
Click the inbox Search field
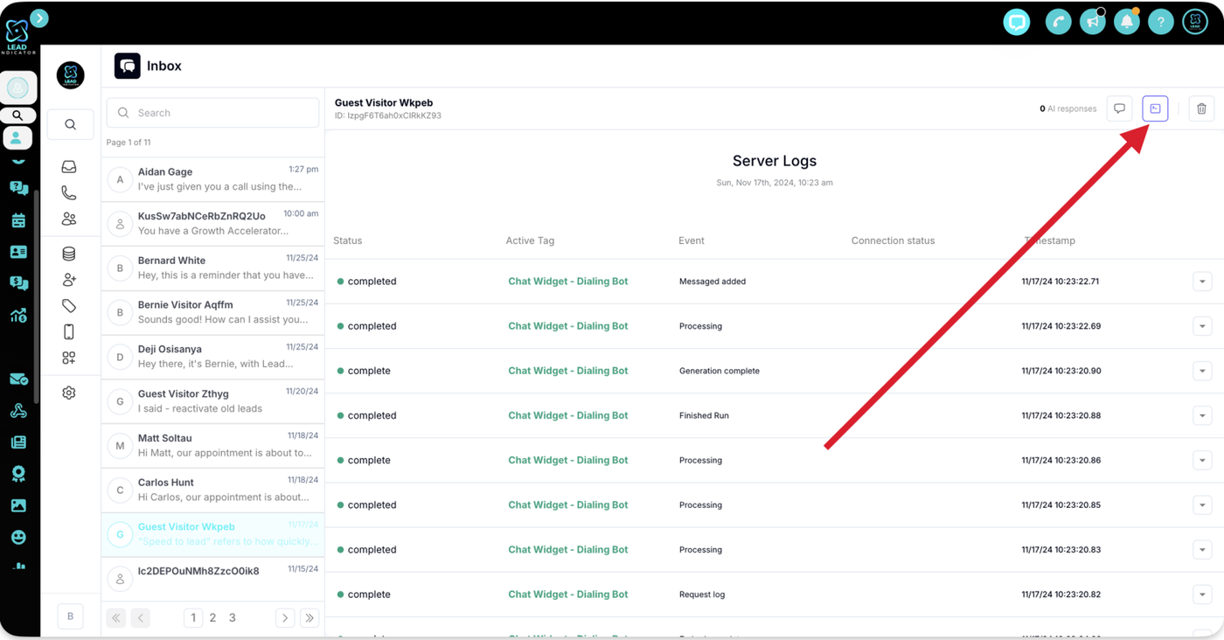click(x=212, y=113)
